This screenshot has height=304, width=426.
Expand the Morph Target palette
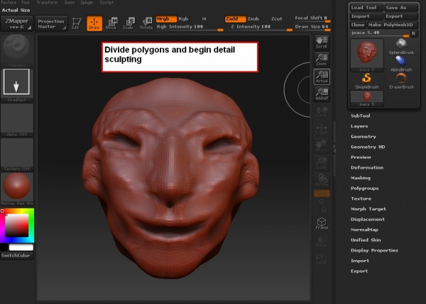click(368, 209)
